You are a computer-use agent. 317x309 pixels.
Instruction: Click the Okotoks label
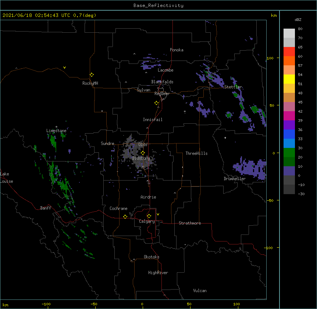point(152,257)
